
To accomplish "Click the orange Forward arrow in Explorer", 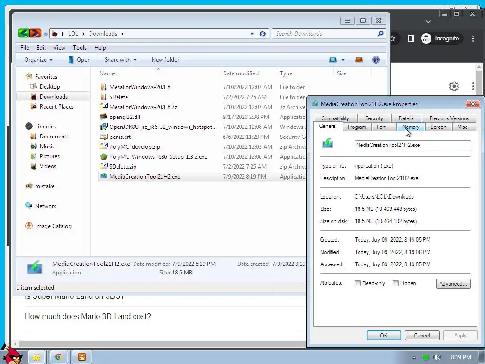I will point(35,34).
